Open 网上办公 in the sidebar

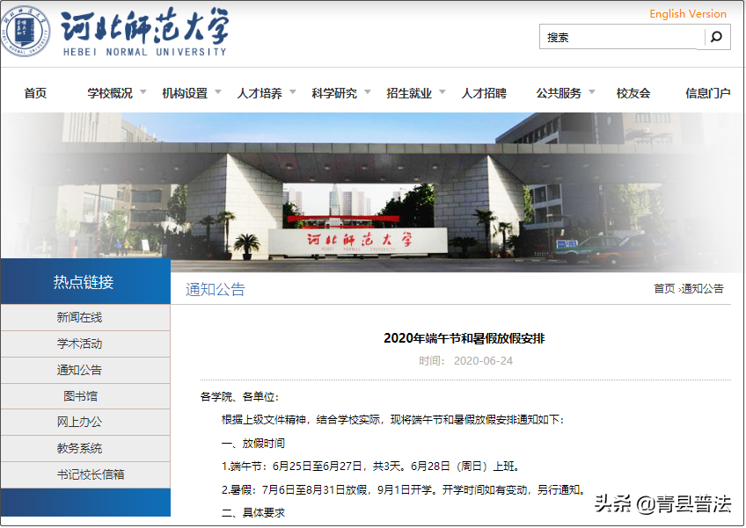coord(79,422)
